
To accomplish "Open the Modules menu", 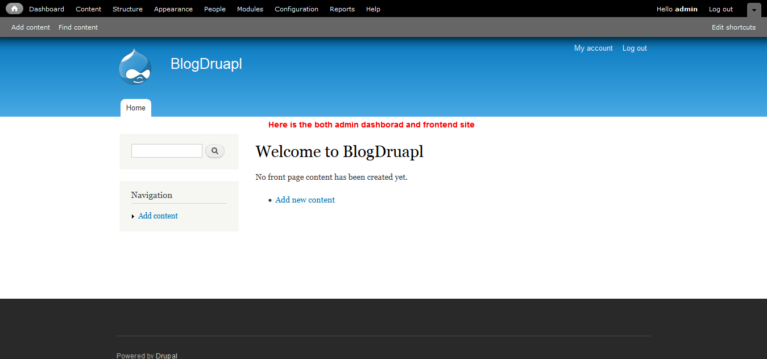I will pyautogui.click(x=250, y=9).
